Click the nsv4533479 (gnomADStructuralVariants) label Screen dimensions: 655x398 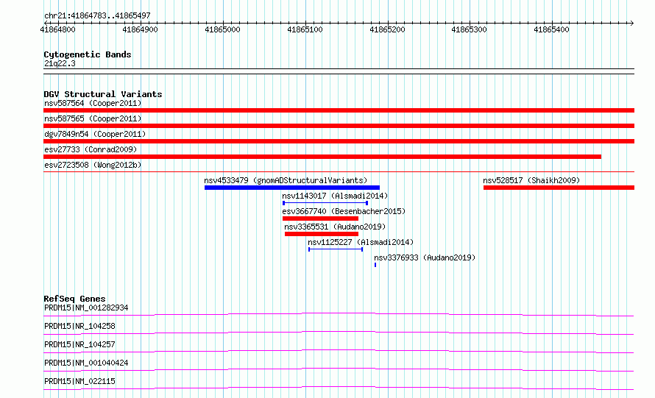click(286, 180)
